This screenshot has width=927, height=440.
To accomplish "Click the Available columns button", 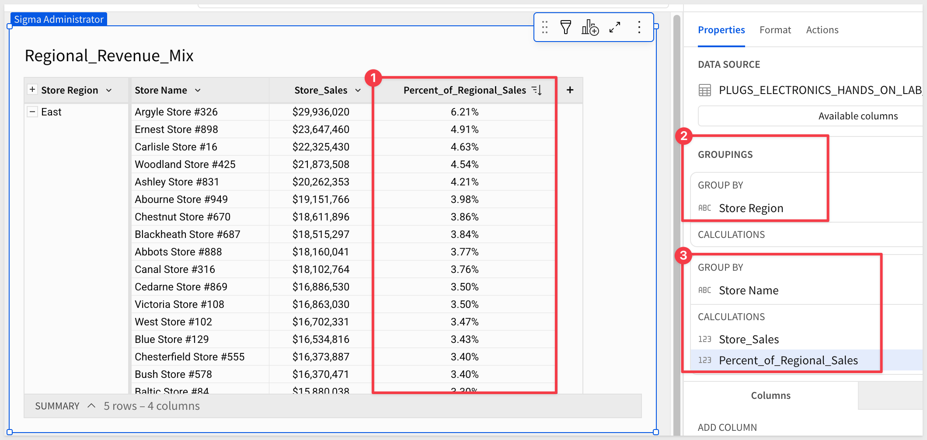I will click(857, 116).
